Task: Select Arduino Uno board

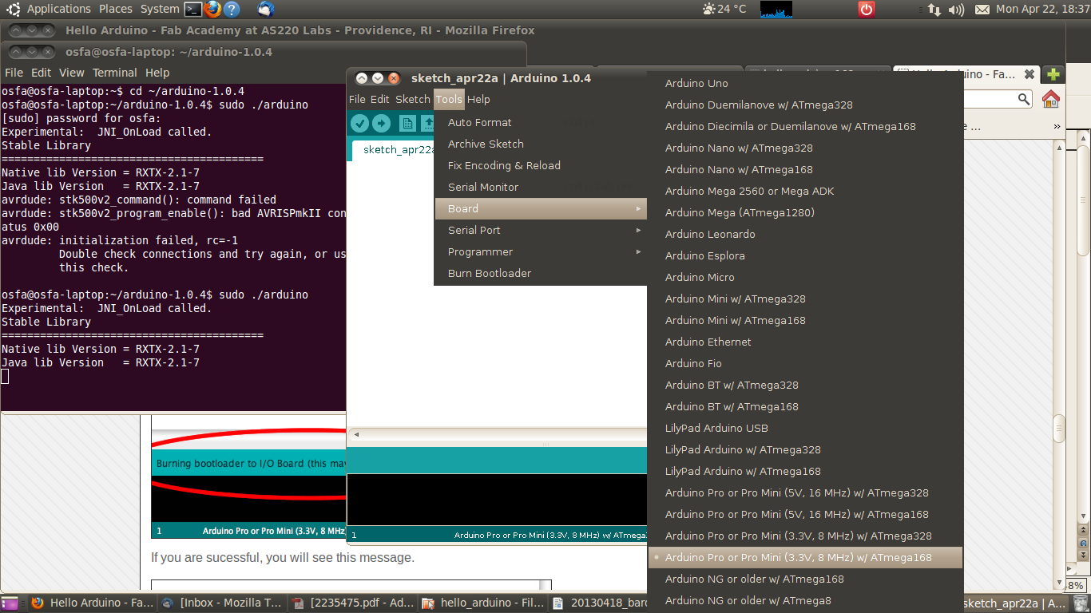Action: pyautogui.click(x=805, y=83)
